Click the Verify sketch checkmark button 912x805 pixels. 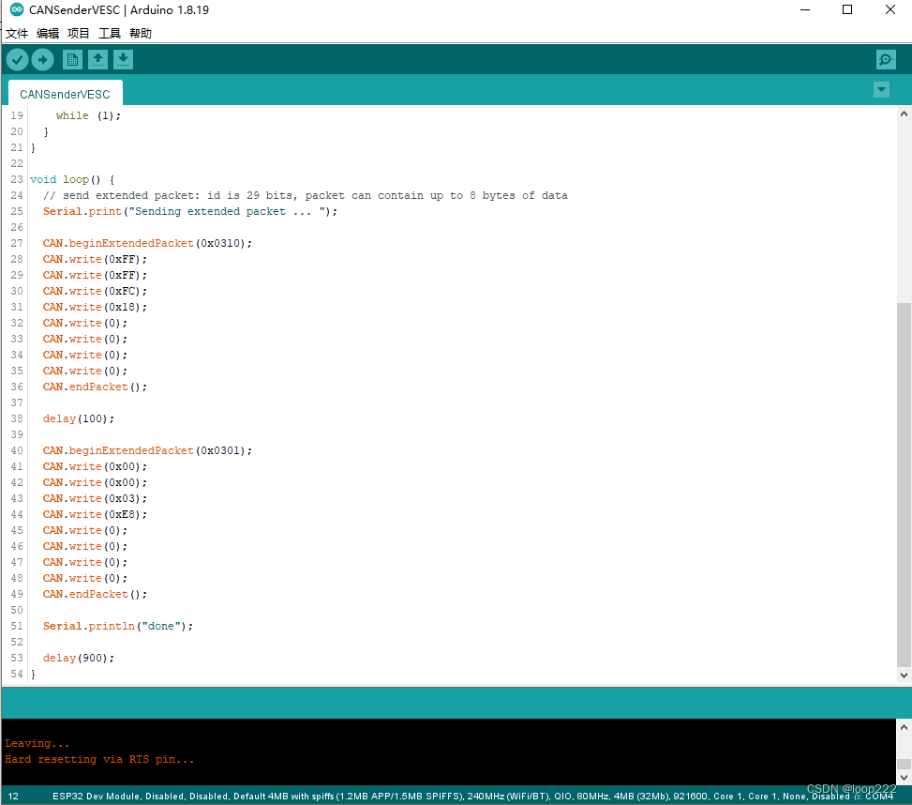tap(18, 59)
